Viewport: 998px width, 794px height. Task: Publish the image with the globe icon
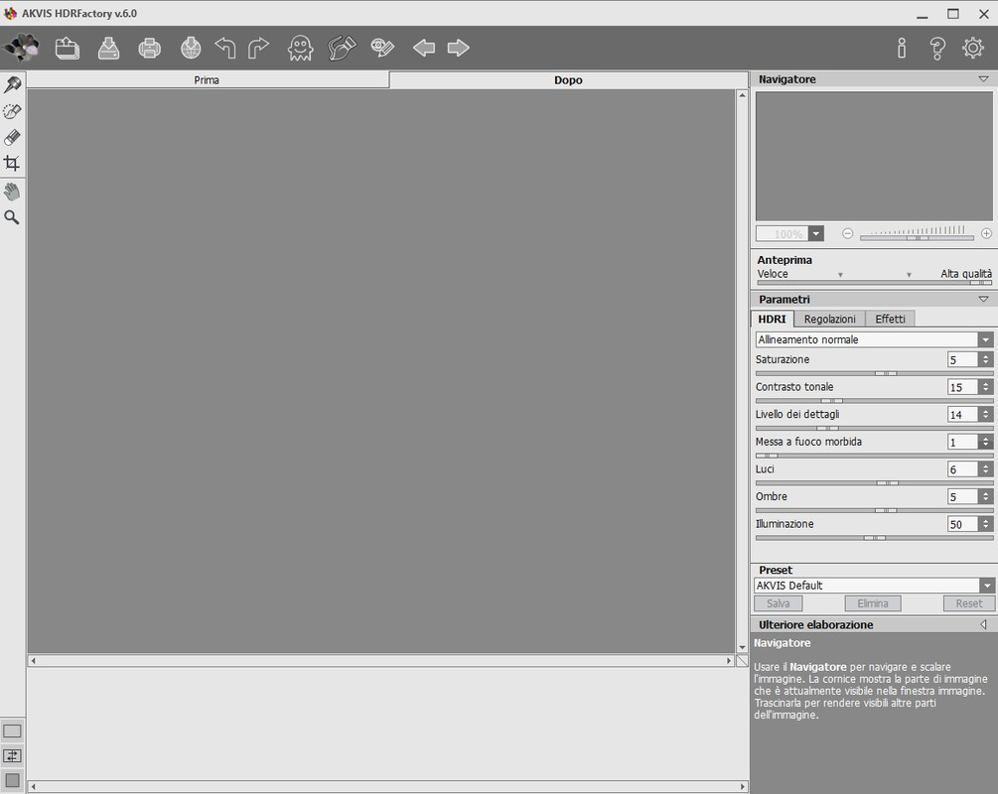click(x=191, y=48)
